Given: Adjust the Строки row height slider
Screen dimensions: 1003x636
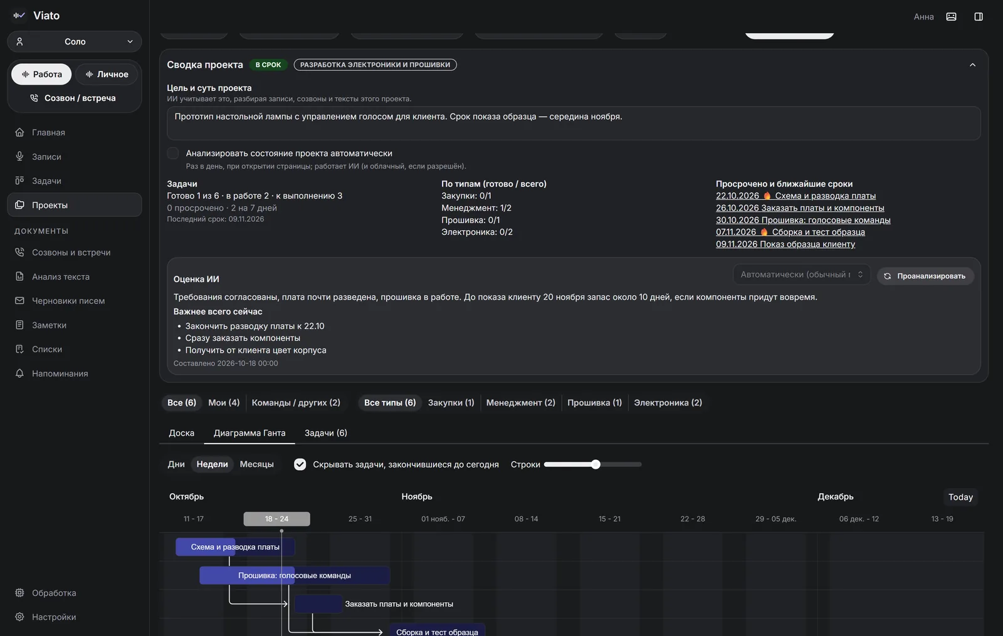Looking at the screenshot, I should [592, 464].
